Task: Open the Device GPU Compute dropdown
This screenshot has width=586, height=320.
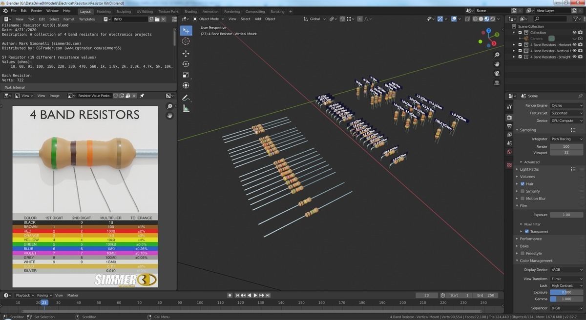Action: [566, 120]
